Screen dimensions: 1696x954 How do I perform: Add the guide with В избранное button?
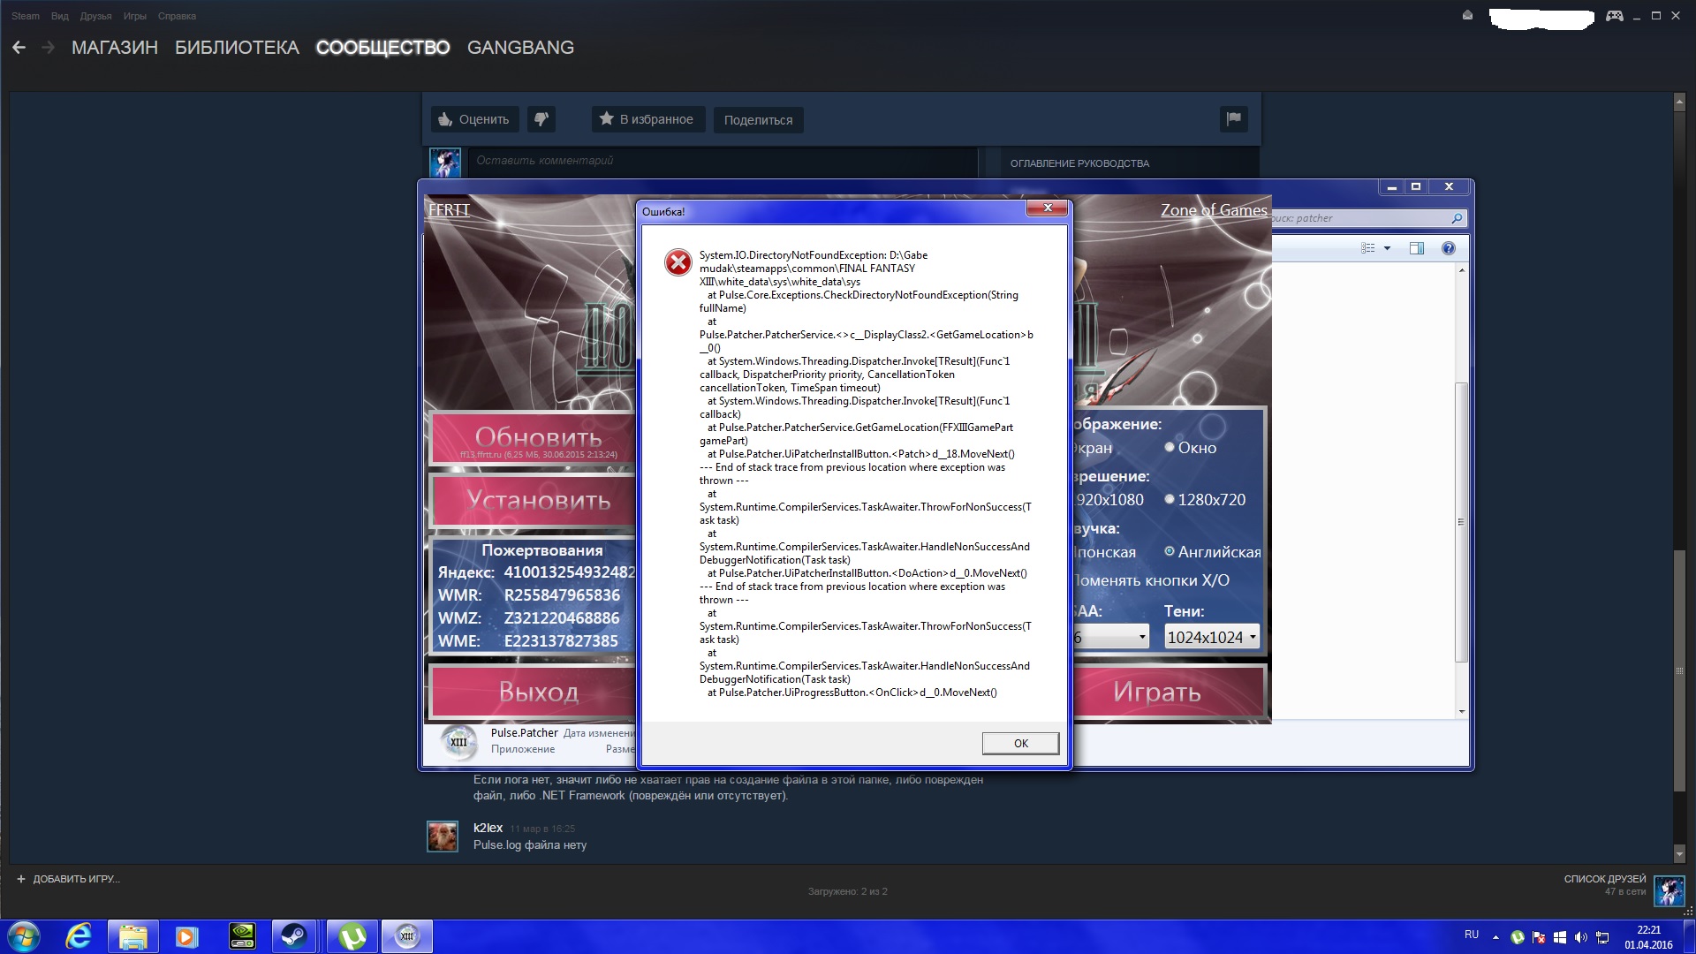pos(647,119)
